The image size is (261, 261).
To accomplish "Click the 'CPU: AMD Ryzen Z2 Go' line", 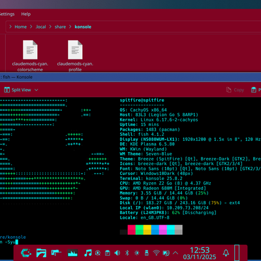I will click(x=165, y=183).
